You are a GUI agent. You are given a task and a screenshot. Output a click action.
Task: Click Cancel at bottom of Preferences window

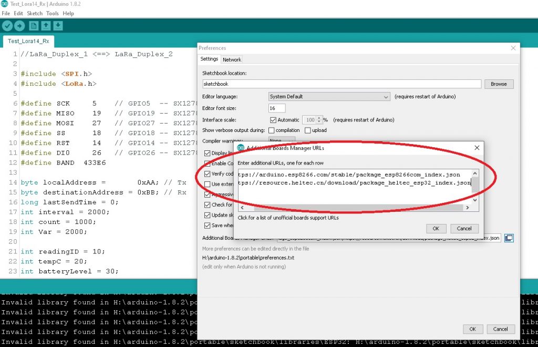[x=501, y=329]
